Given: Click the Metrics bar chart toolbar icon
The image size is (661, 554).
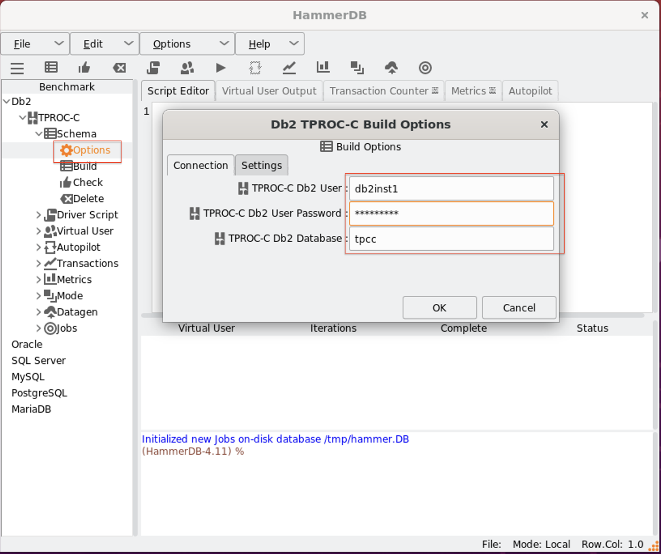Looking at the screenshot, I should (323, 68).
